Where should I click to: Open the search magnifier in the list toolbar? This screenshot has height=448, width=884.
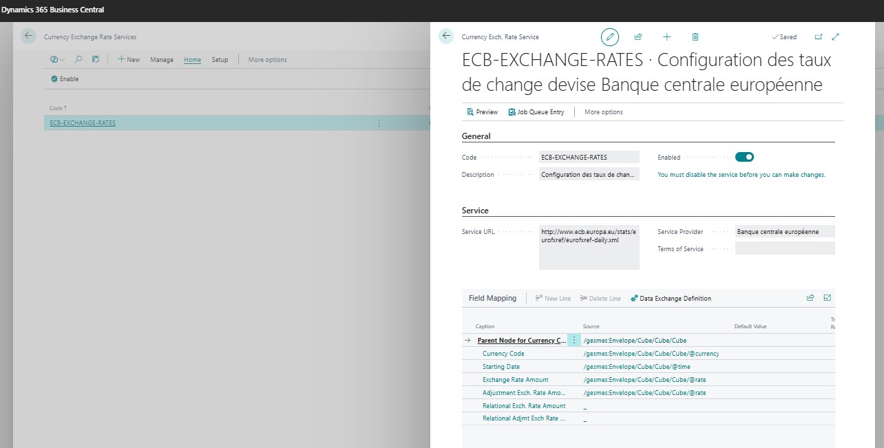coord(78,61)
